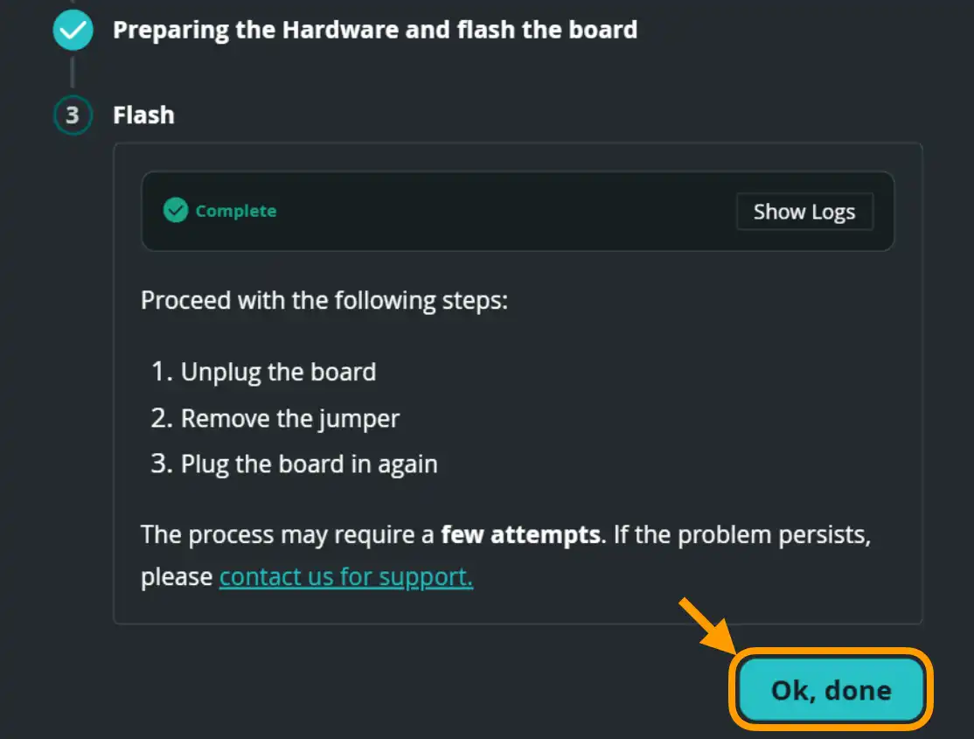The width and height of the screenshot is (974, 739).
Task: Click the If the problem persists sentence
Action: [741, 533]
